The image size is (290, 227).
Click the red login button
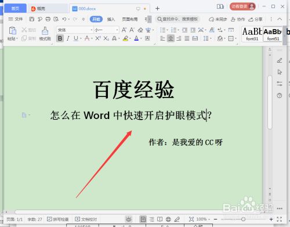point(242,6)
